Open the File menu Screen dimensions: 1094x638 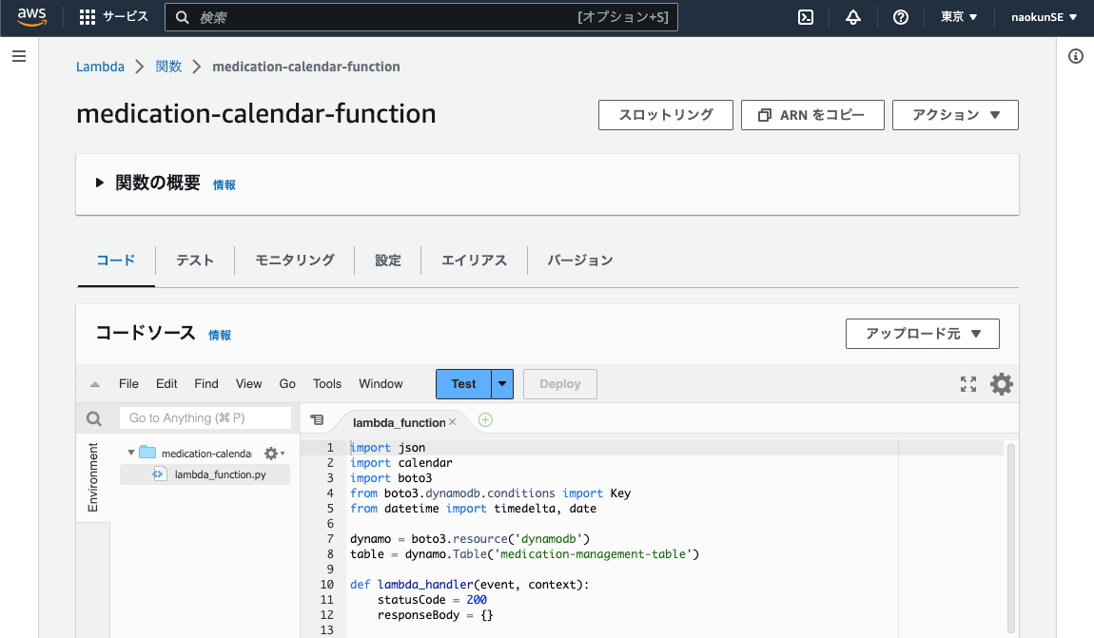pos(128,383)
